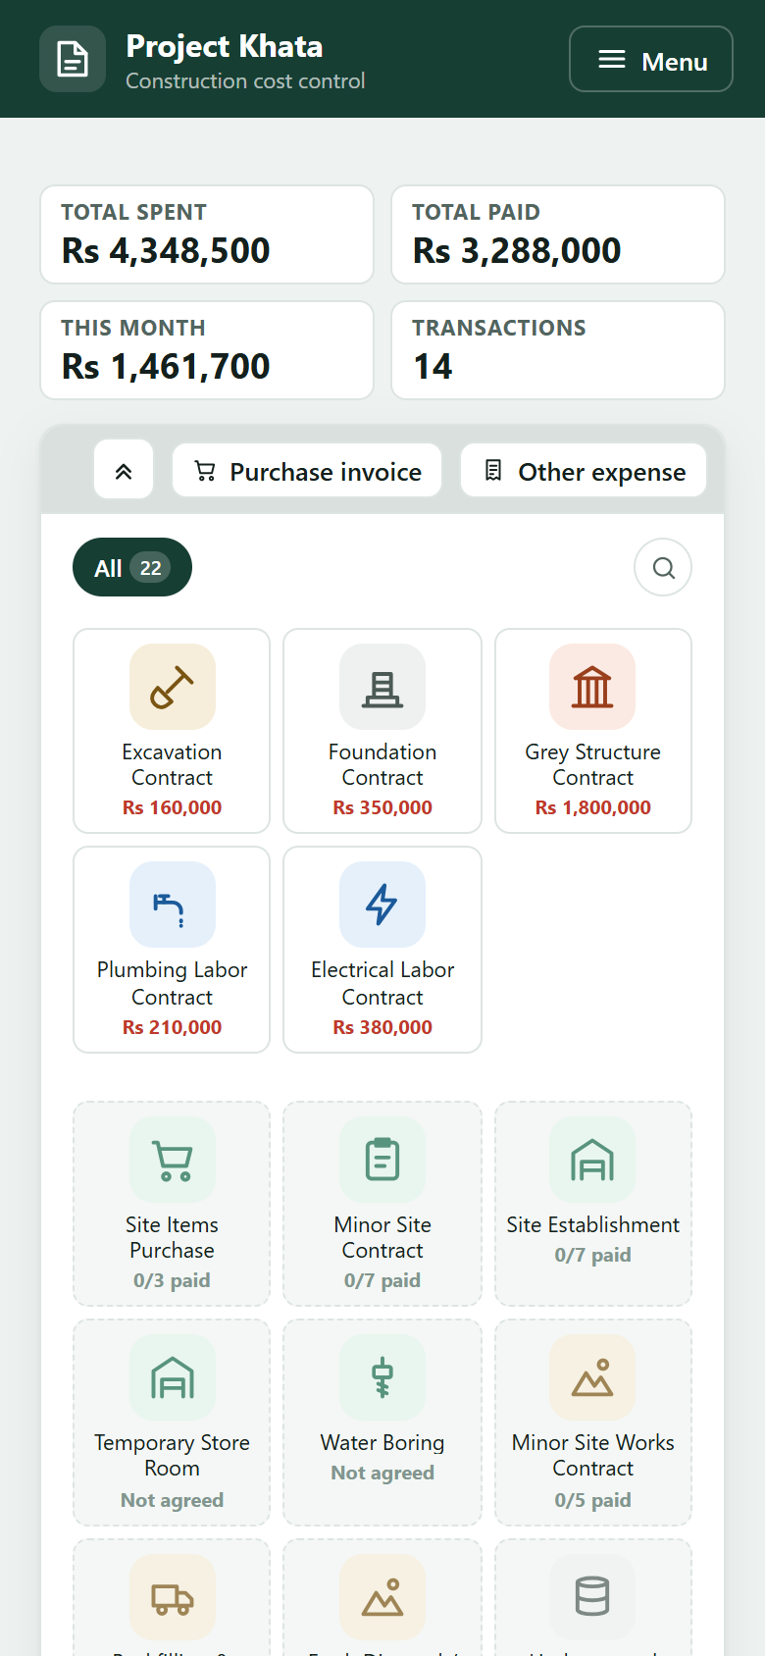Viewport: 765px width, 1656px height.
Task: Click Not agreed under Temporary Store Room
Action: (x=172, y=1500)
